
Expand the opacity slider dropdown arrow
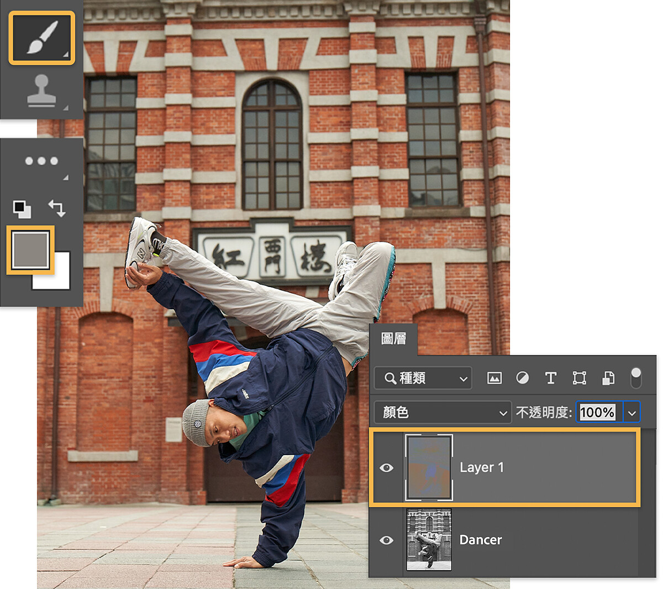point(632,413)
